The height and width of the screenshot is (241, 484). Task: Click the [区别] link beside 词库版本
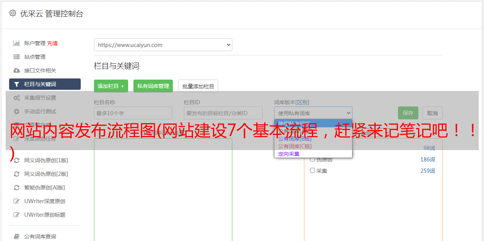pos(303,102)
